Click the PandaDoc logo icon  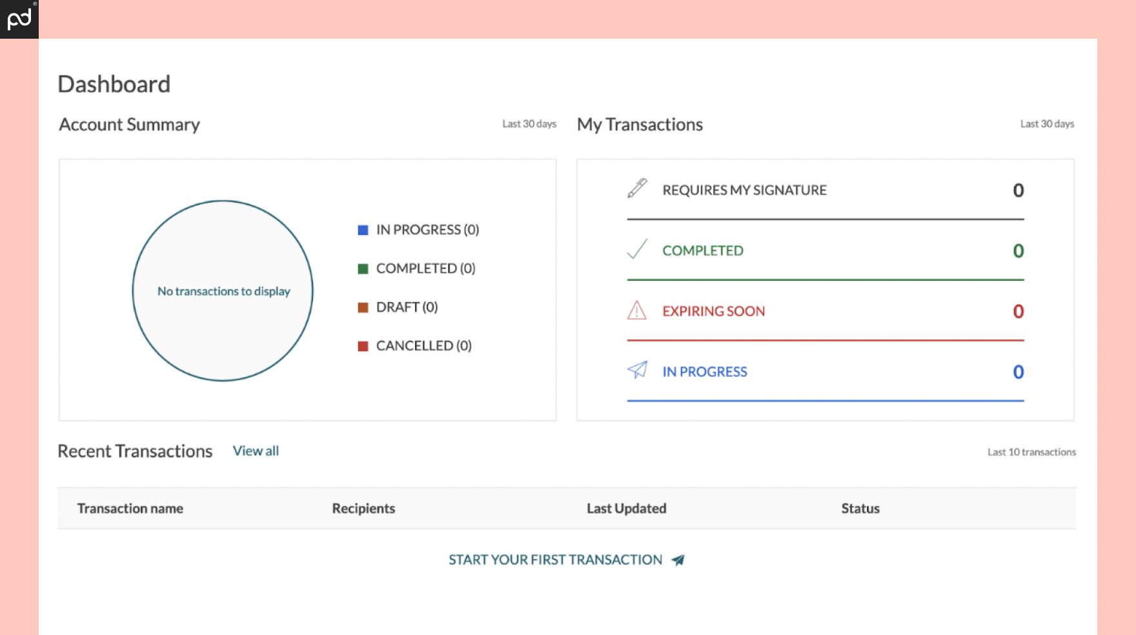click(x=19, y=19)
